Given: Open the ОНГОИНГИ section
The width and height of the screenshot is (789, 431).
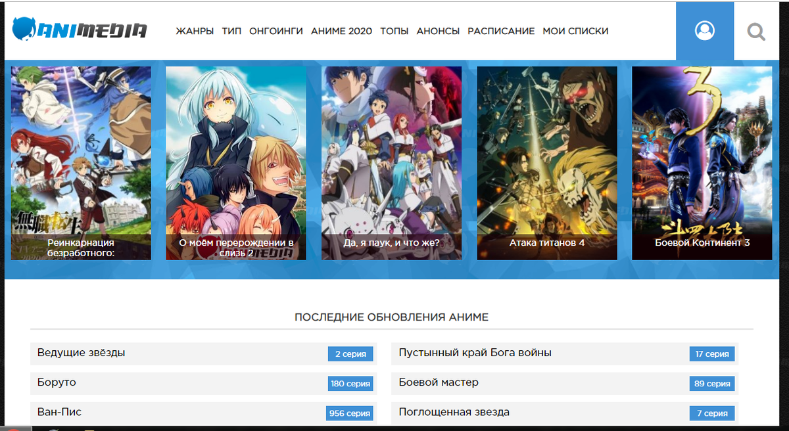Looking at the screenshot, I should (275, 31).
